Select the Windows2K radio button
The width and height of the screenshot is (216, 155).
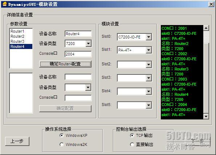(62, 144)
